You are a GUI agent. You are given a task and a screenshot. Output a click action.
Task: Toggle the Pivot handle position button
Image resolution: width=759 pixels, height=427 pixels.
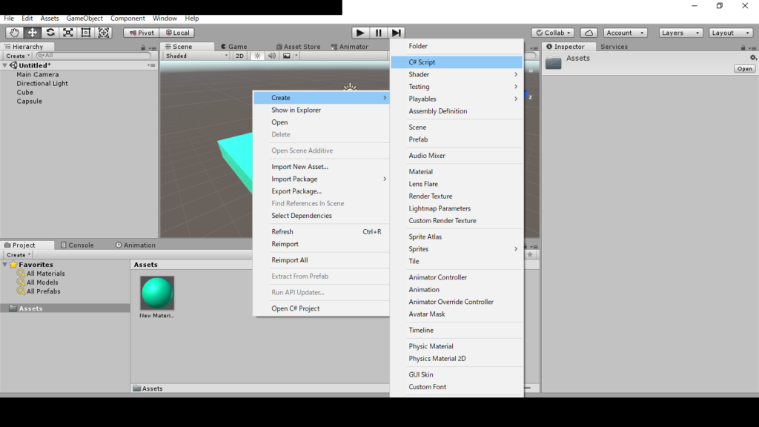[141, 33]
